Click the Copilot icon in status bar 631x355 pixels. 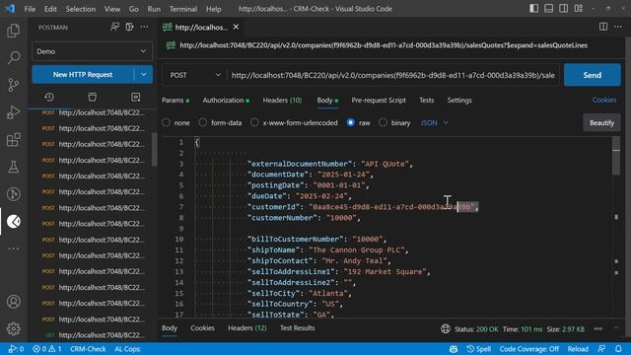point(454,349)
